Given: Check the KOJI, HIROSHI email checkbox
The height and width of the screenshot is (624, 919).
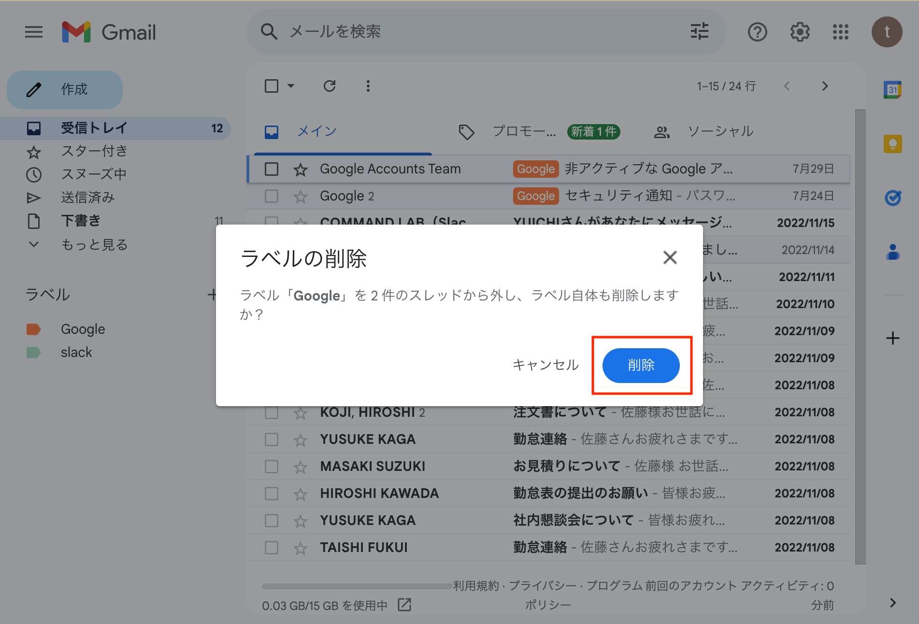Looking at the screenshot, I should [272, 412].
